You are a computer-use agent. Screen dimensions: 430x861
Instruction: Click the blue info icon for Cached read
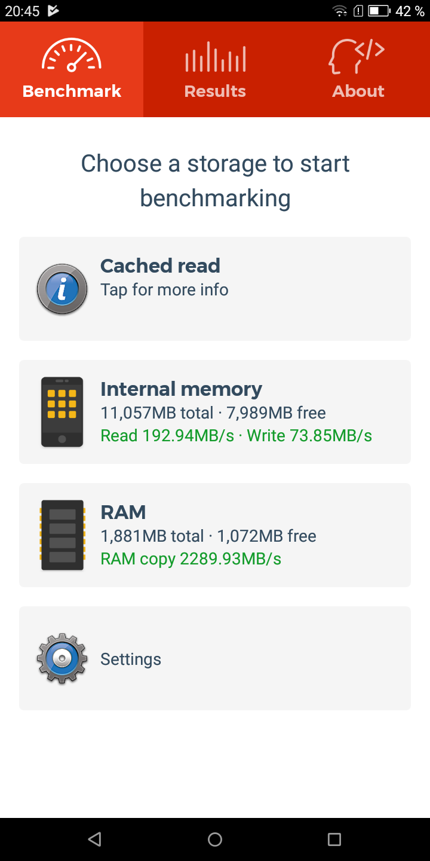(62, 289)
